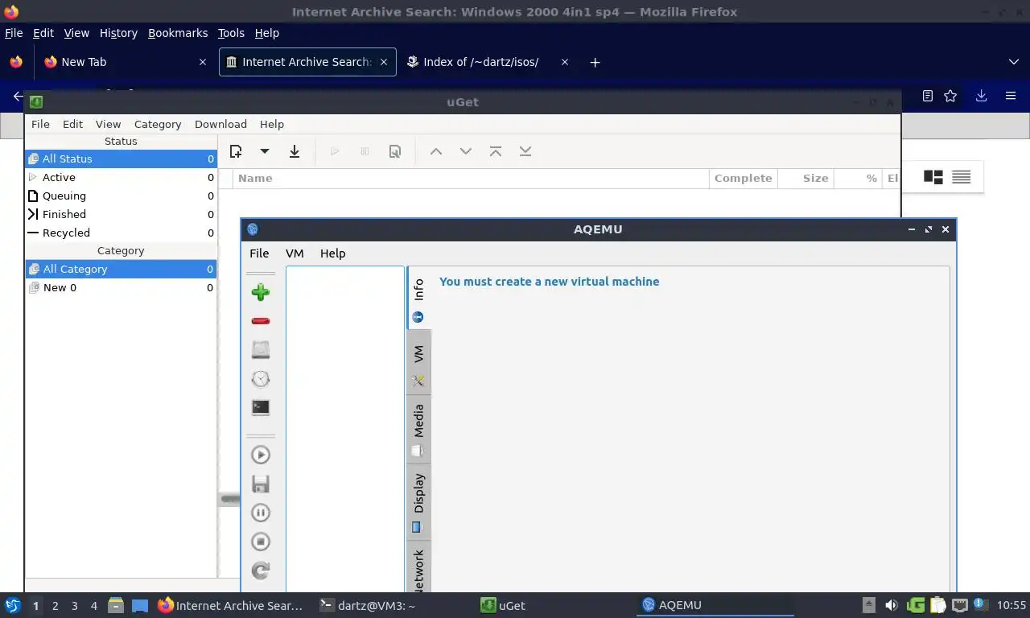This screenshot has height=618, width=1030.
Task: Switch archive results to tile view
Action: [x=933, y=177]
